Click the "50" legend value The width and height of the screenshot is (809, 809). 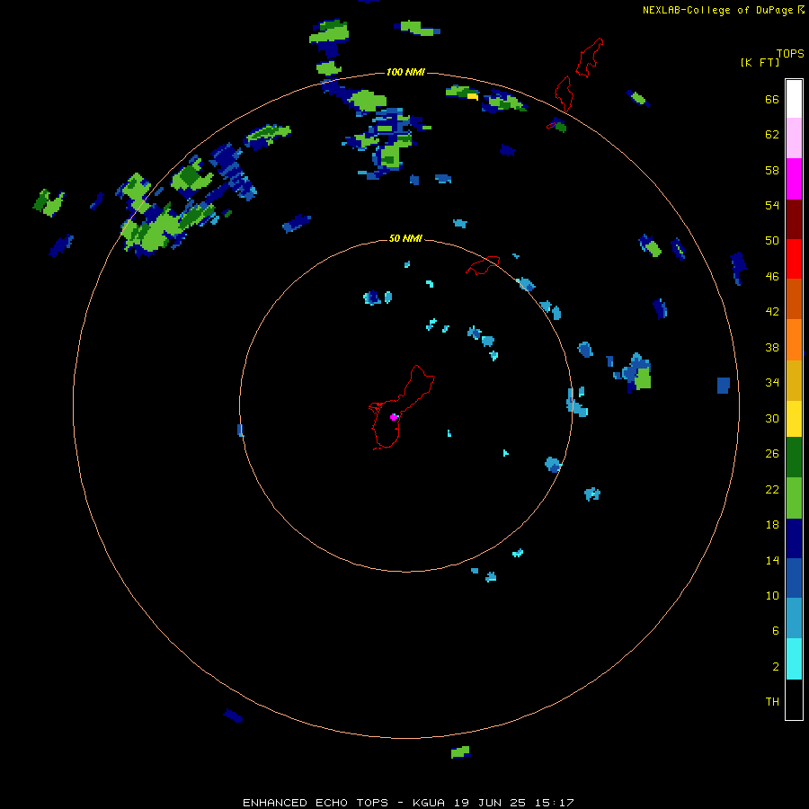772,241
